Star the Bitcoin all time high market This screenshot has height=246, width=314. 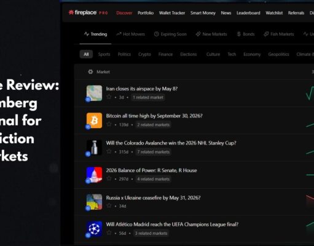109,124
